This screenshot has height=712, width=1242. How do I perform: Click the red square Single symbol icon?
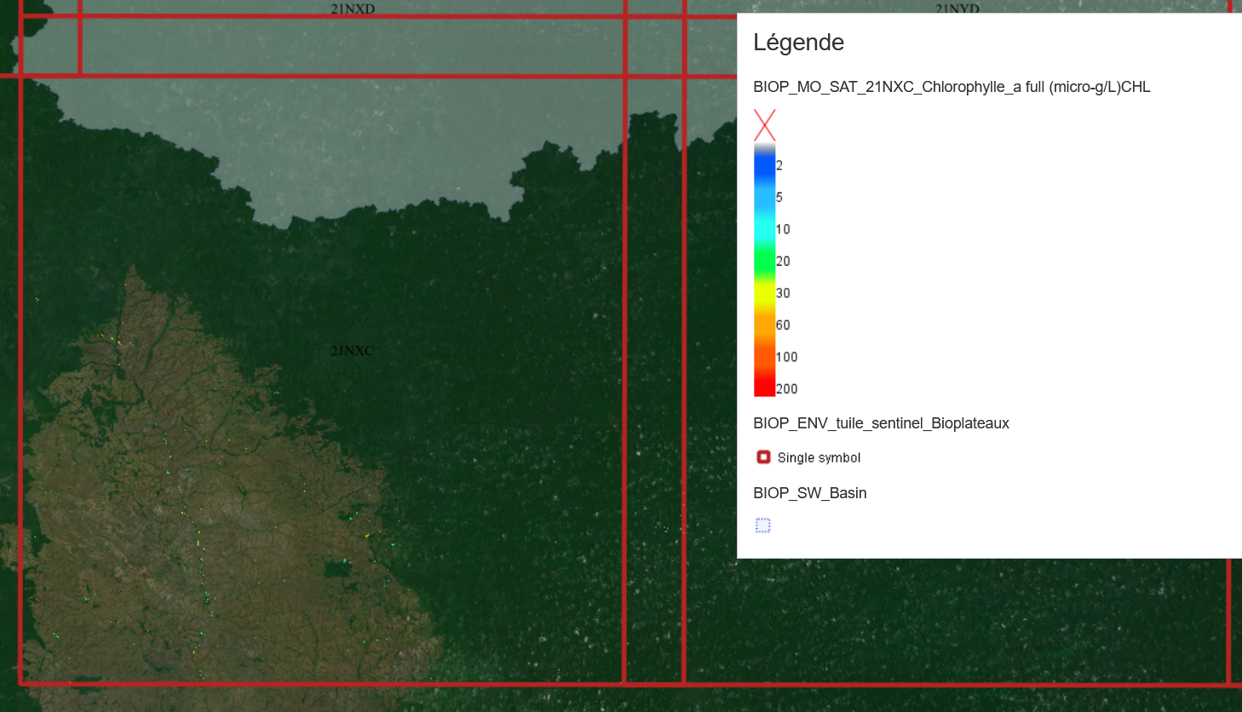(763, 457)
